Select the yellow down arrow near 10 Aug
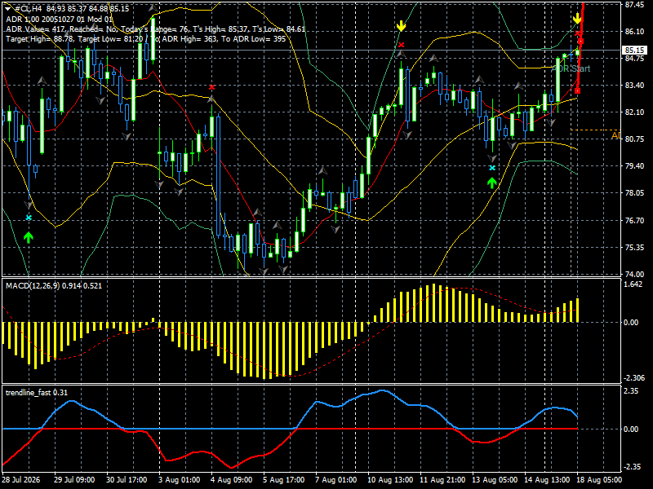 click(401, 26)
